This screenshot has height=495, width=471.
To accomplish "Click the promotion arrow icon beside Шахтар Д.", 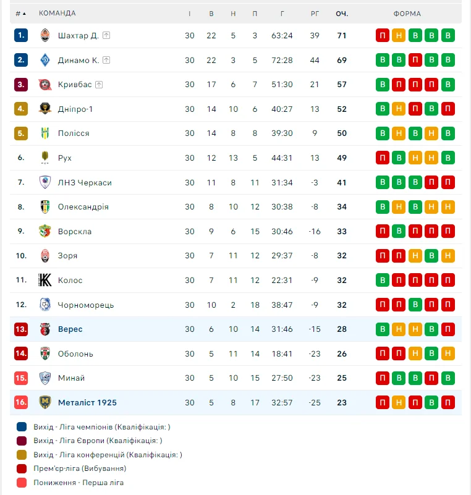I will (x=106, y=35).
